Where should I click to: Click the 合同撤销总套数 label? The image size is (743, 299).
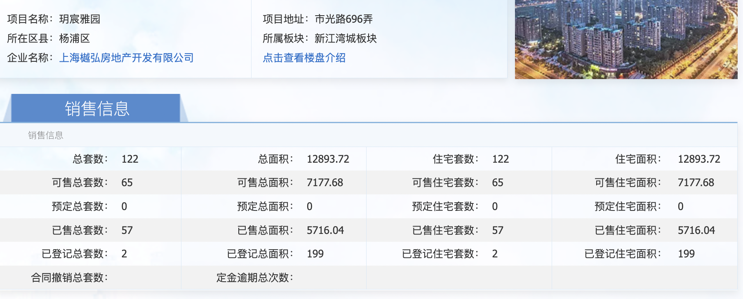[69, 278]
